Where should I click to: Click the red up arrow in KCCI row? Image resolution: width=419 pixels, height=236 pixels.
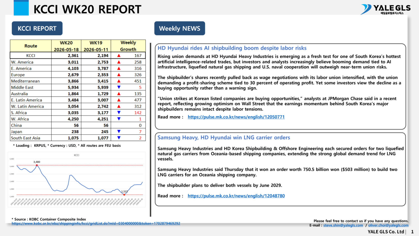pyautogui.click(x=119, y=56)
